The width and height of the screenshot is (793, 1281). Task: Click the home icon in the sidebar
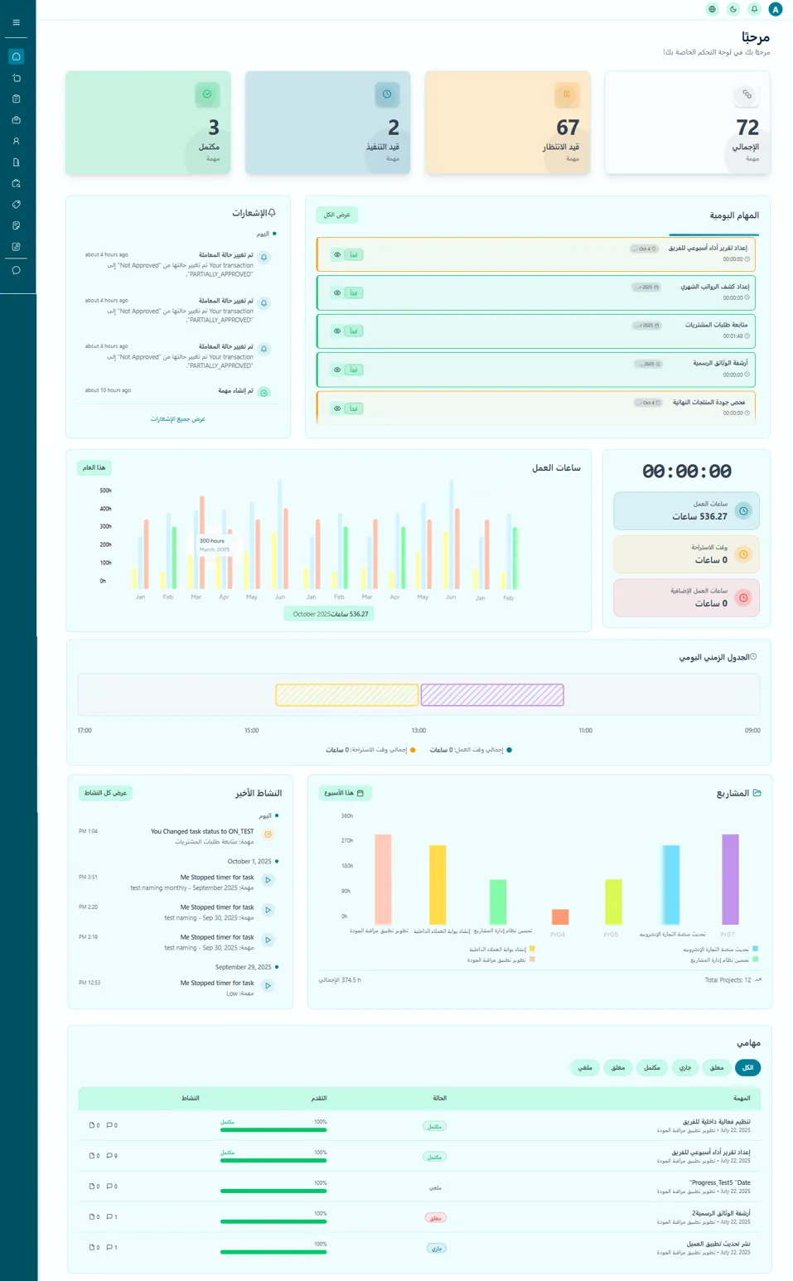(16, 56)
